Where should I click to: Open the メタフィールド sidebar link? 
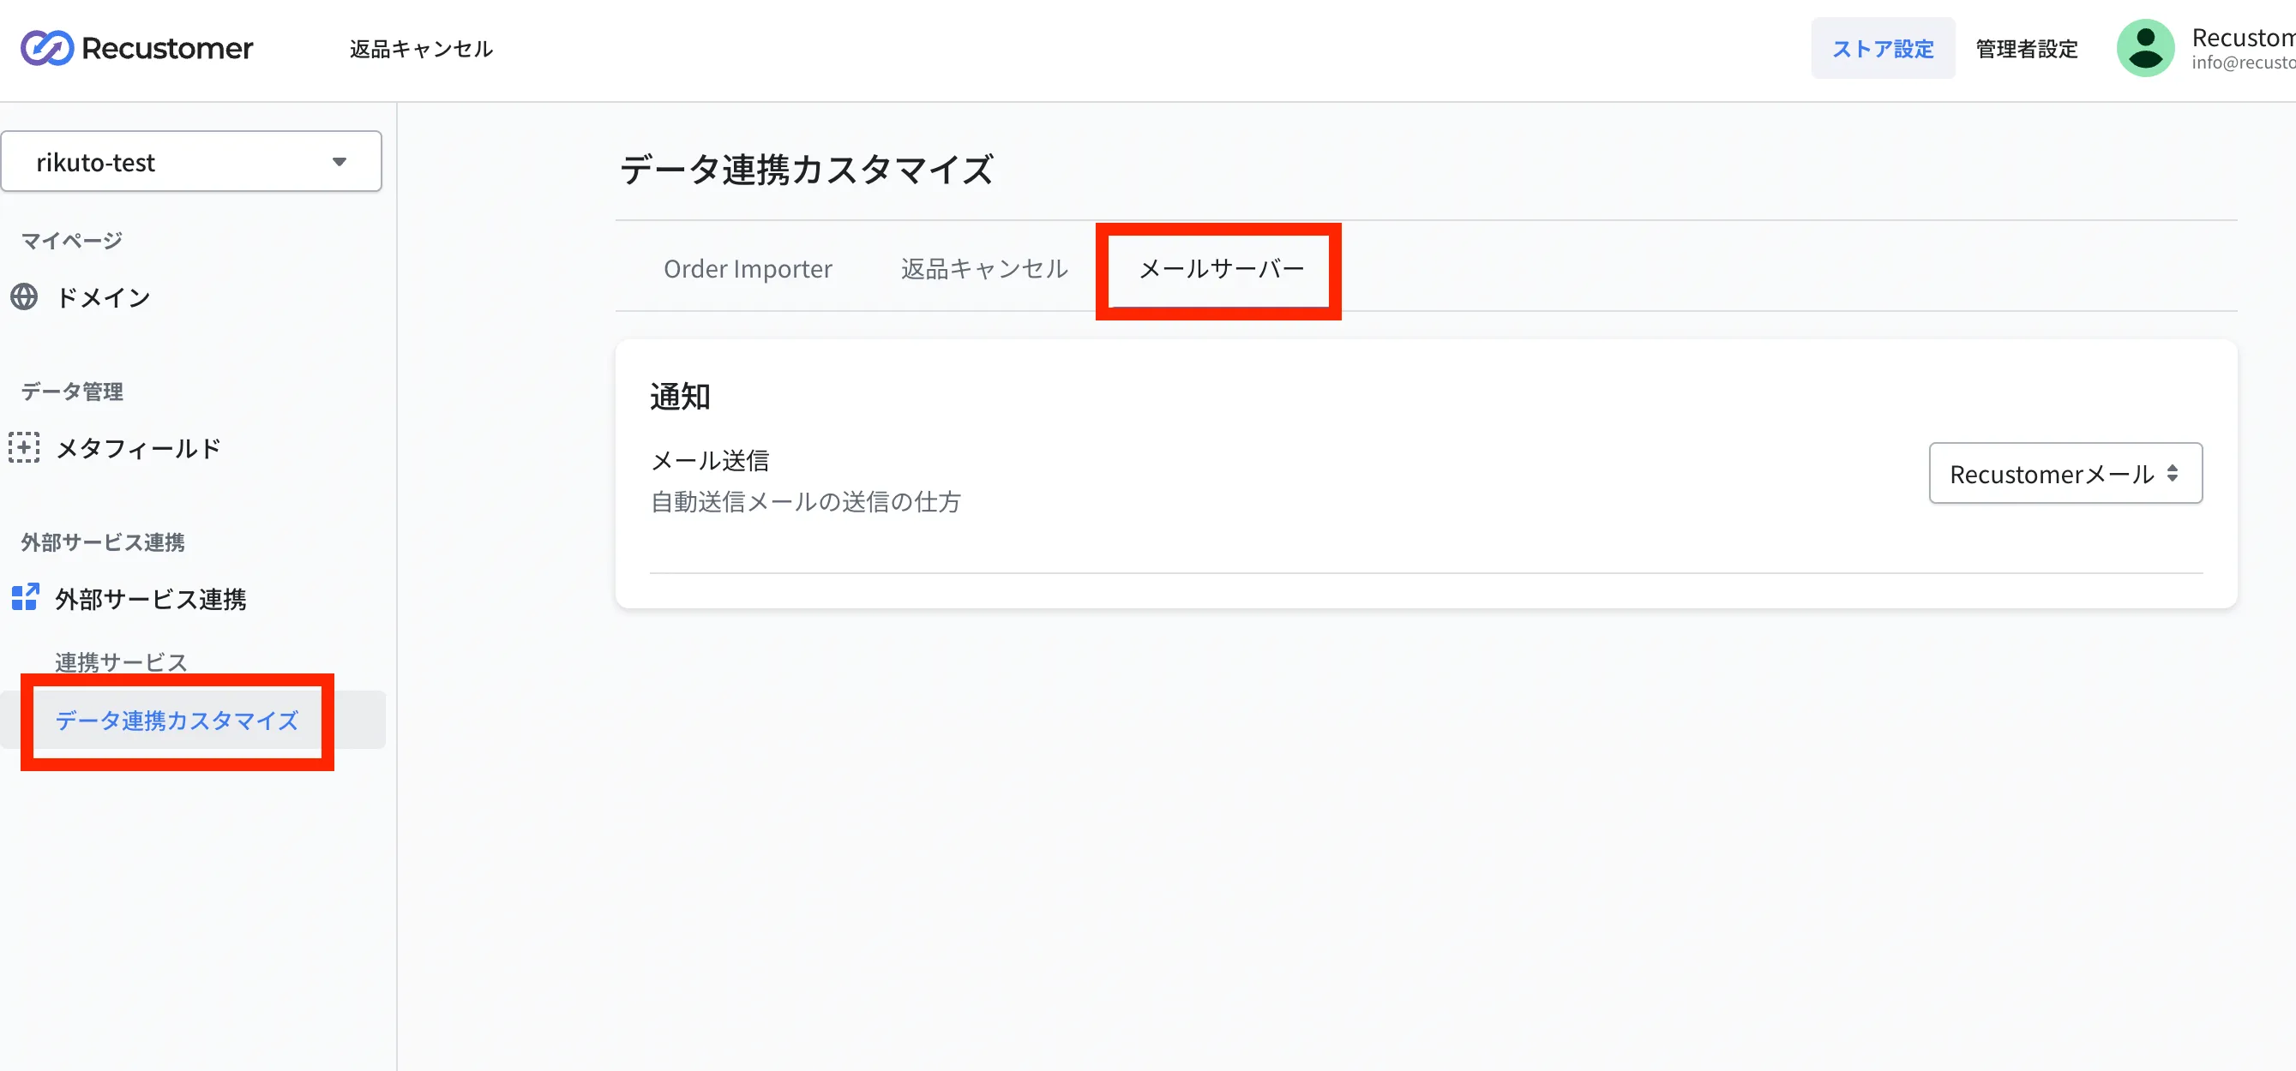click(x=138, y=447)
